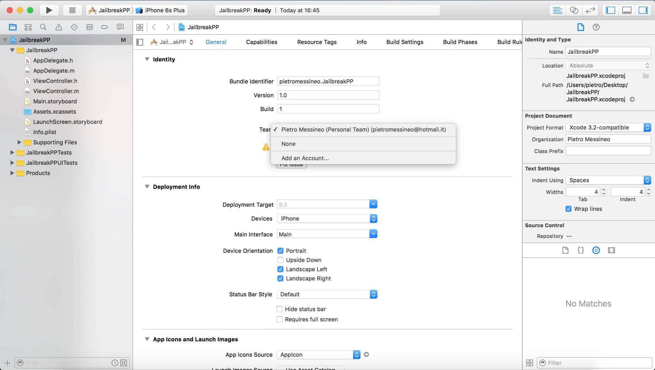
Task: Open the File Template library
Action: tap(565, 250)
